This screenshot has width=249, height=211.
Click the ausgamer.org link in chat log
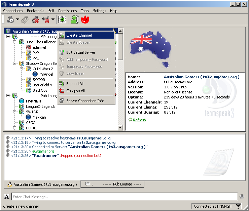click(x=43, y=151)
